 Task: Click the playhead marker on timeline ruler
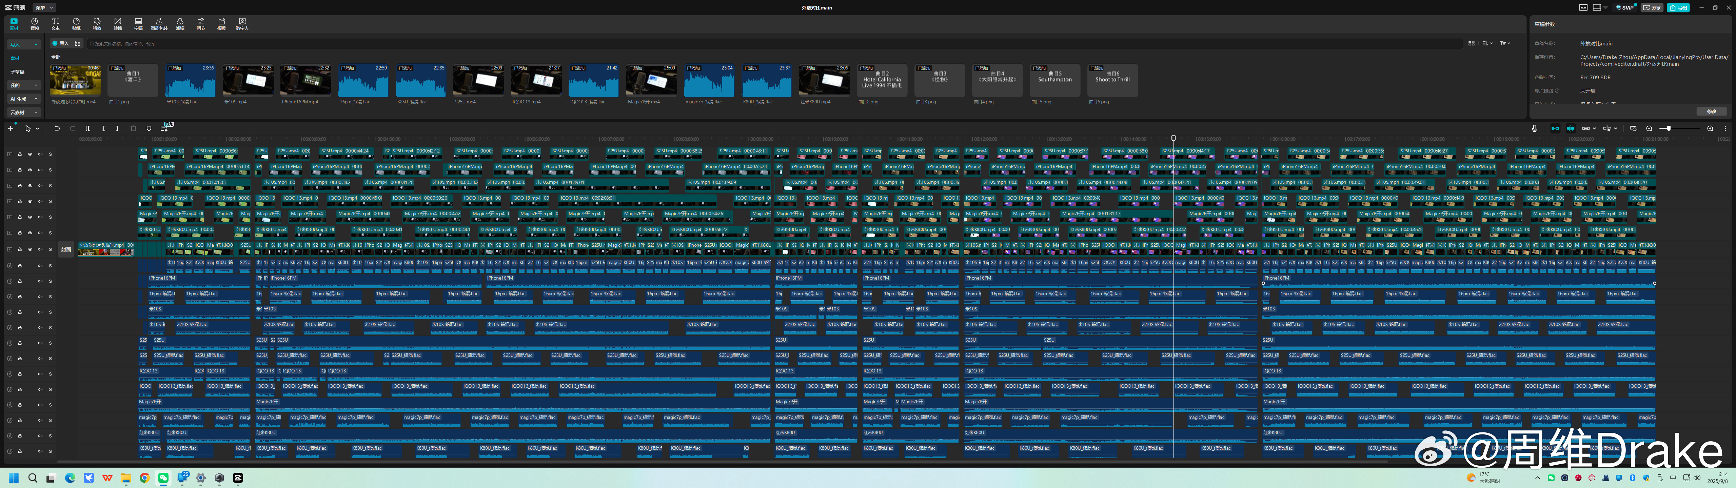pyautogui.click(x=1173, y=138)
